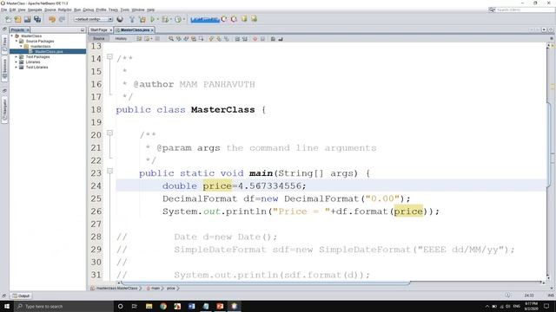Image resolution: width=556 pixels, height=312 pixels.
Task: Click the Undo toolbar icon
Action: point(52,19)
